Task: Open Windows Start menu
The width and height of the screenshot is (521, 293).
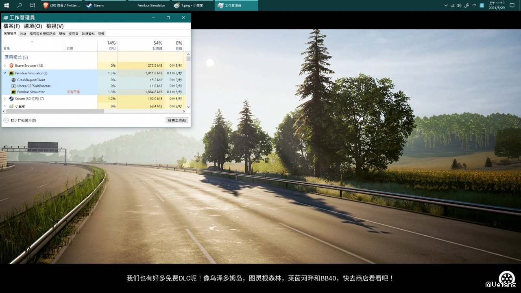Action: click(x=7, y=5)
